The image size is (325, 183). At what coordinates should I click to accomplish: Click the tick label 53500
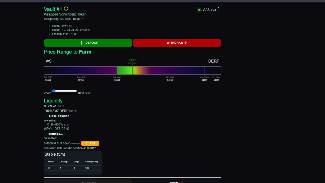pos(48,80)
